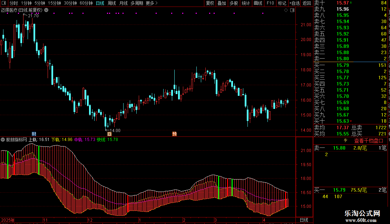The height and width of the screenshot is (224, 390).
Task: Select the 30分钟 period tab
Action: pyautogui.click(x=70, y=3)
